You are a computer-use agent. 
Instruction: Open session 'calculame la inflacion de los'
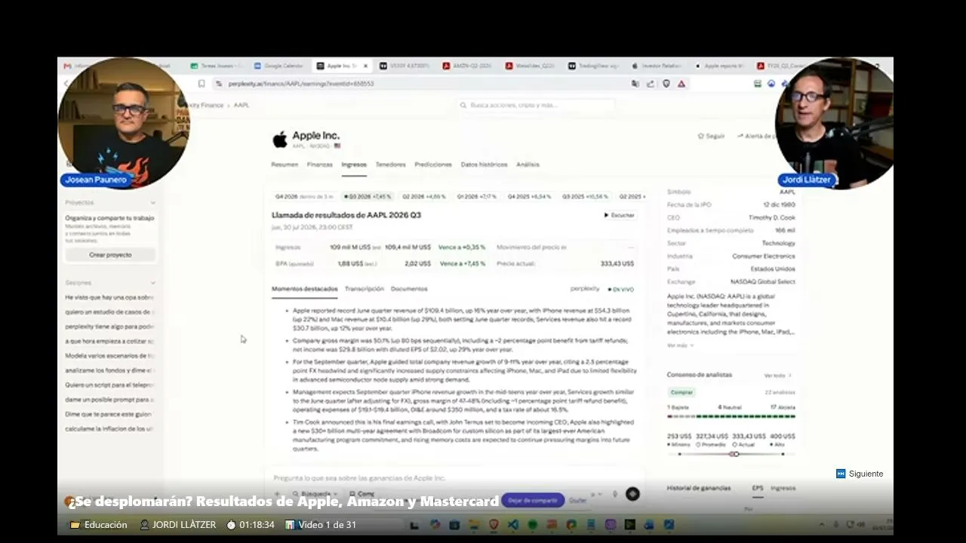109,428
